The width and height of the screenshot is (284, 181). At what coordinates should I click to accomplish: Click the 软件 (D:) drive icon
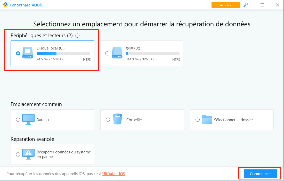[117, 53]
